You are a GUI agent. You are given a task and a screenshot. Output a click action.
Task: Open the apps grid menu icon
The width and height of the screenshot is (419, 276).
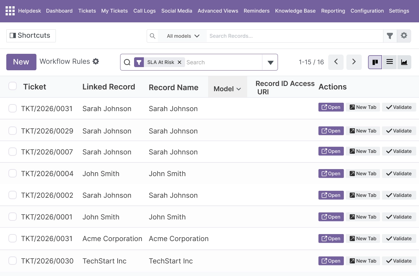click(10, 11)
